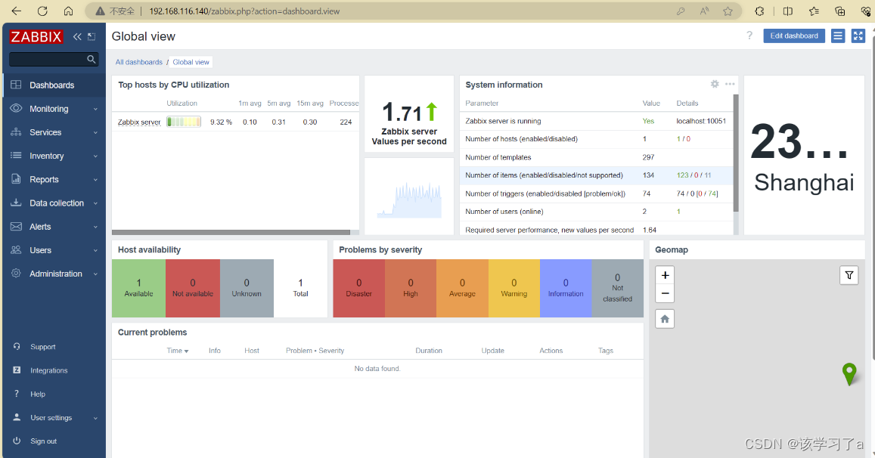Open the Inventory menu section

54,156
